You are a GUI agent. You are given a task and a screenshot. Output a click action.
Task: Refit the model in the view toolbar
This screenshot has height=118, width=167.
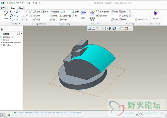[89, 28]
